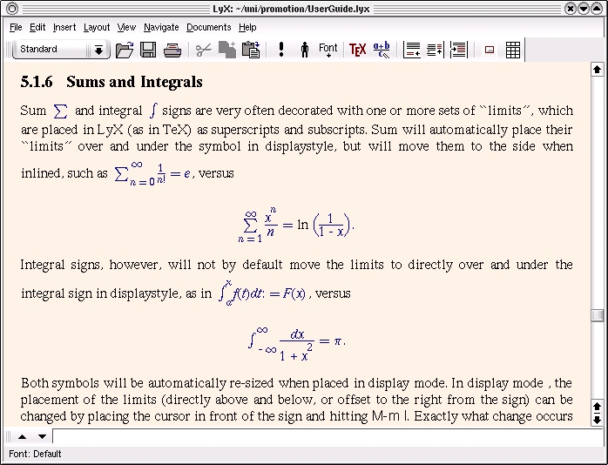
Task: Click the minibuffer history up arrow
Action: coord(22,437)
